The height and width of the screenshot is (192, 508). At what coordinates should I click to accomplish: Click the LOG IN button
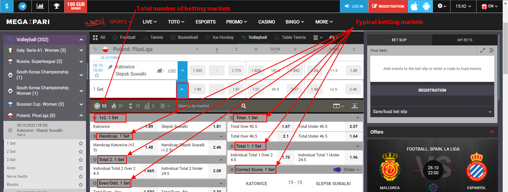(x=354, y=6)
